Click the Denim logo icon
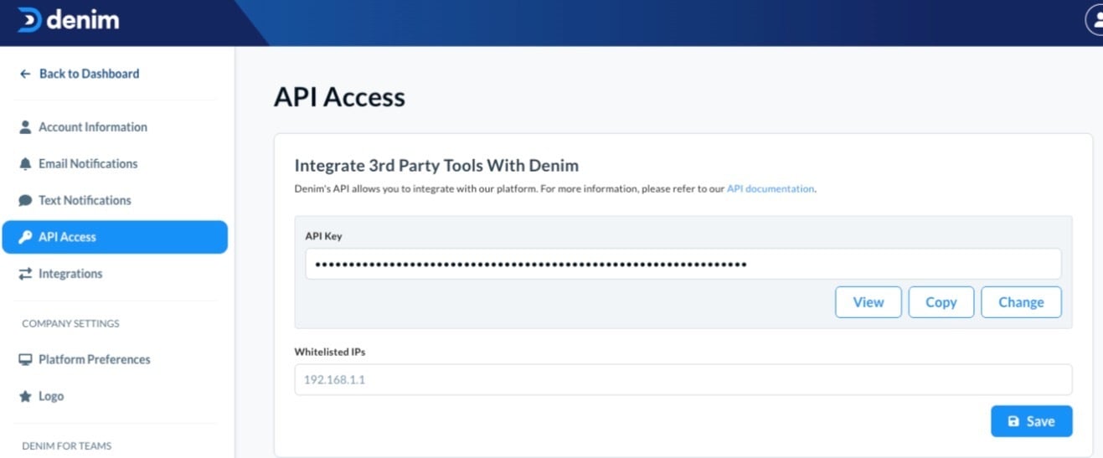 [29, 20]
